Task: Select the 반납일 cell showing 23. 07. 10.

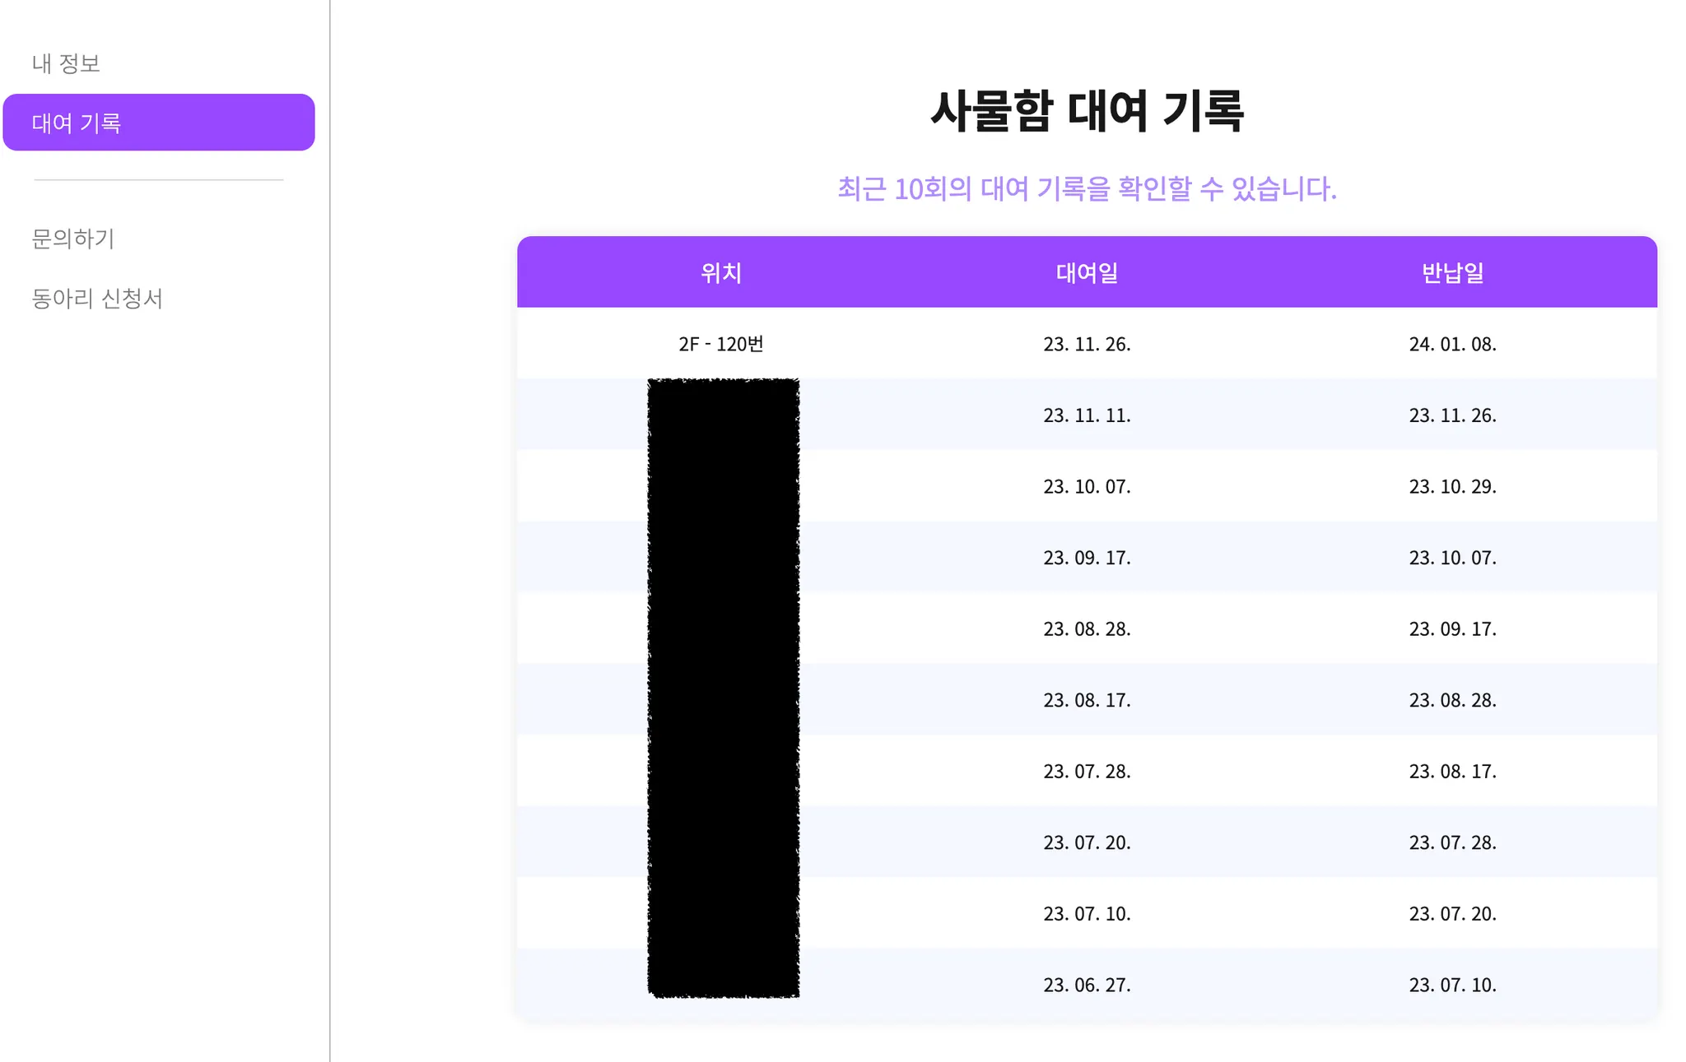Action: [x=1452, y=985]
